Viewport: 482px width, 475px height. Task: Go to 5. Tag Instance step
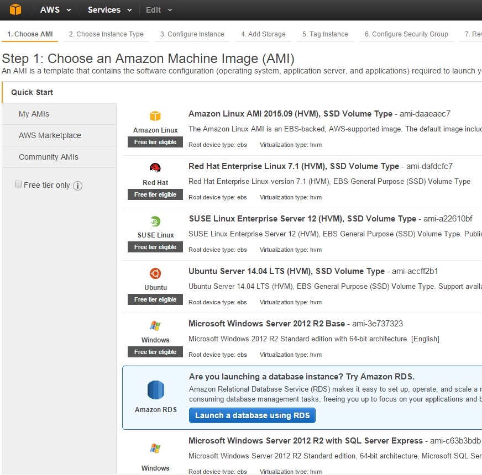pos(325,34)
